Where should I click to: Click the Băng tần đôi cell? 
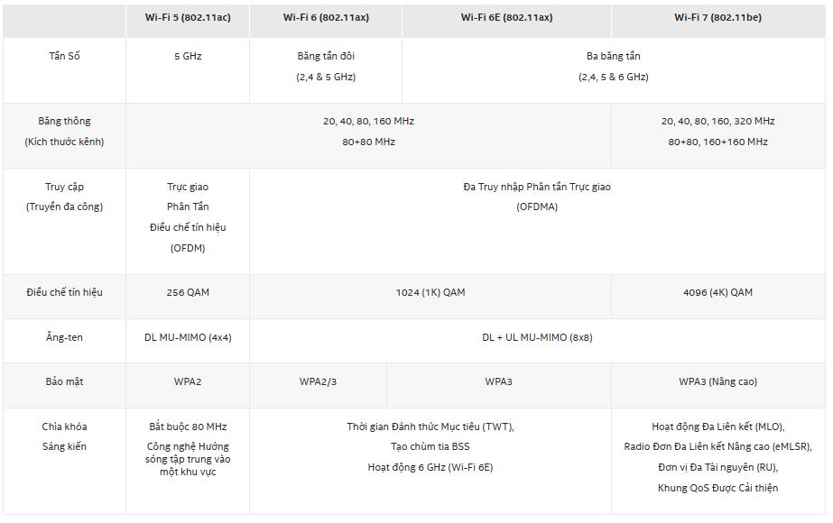coord(326,70)
